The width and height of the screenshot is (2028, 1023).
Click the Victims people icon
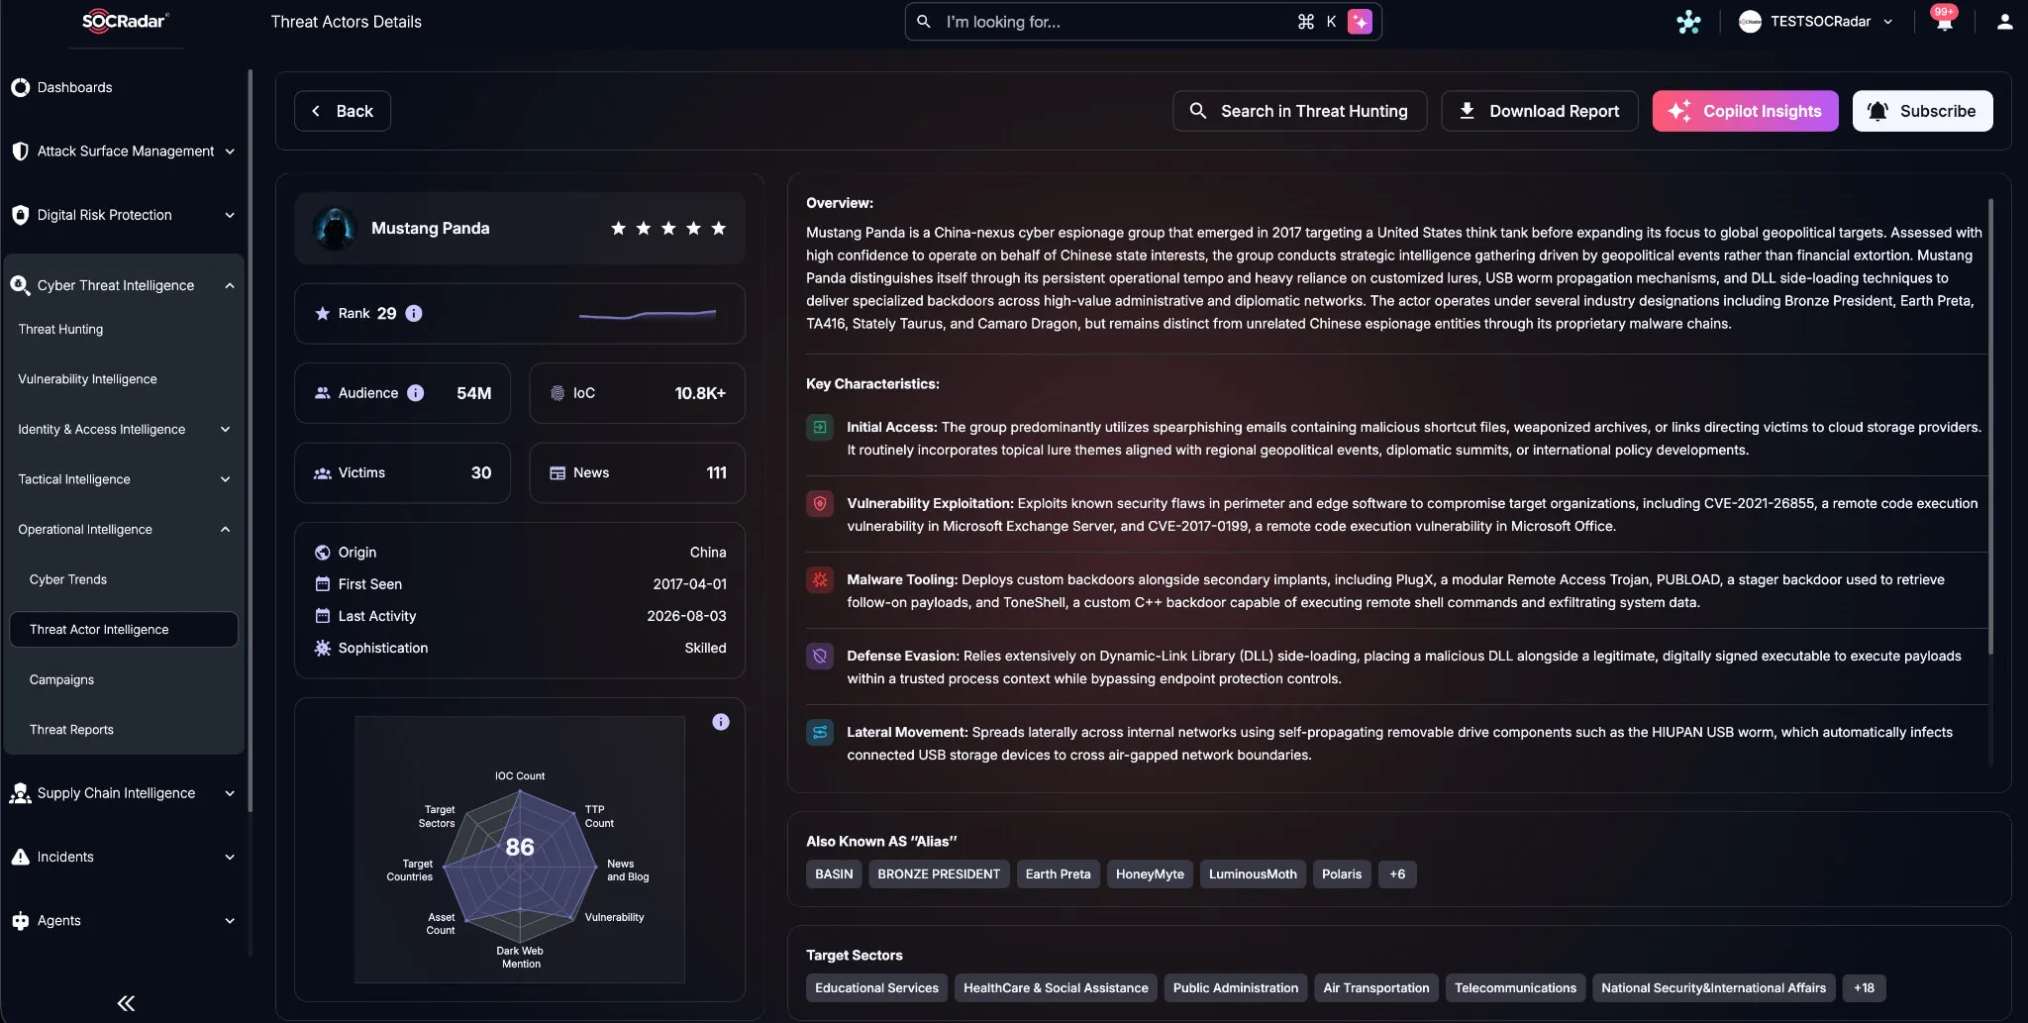click(323, 473)
